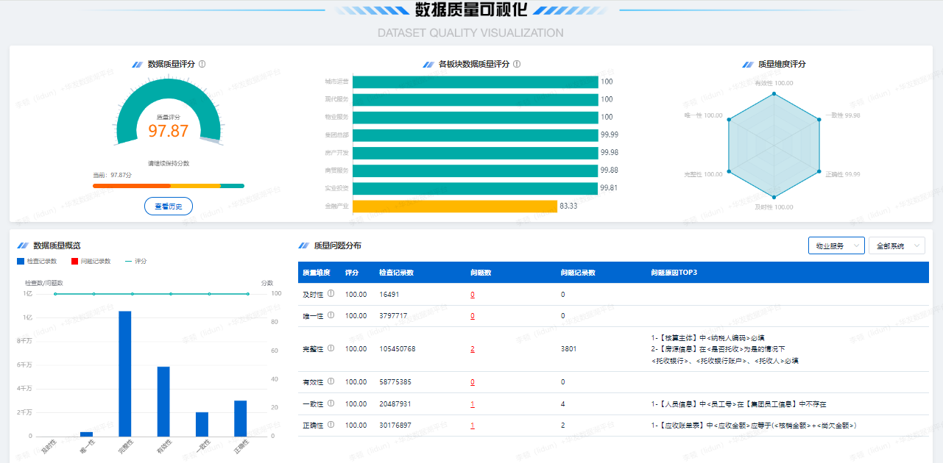Click radar point 一致性 99.98
Image resolution: width=943 pixels, height=463 pixels.
click(819, 119)
